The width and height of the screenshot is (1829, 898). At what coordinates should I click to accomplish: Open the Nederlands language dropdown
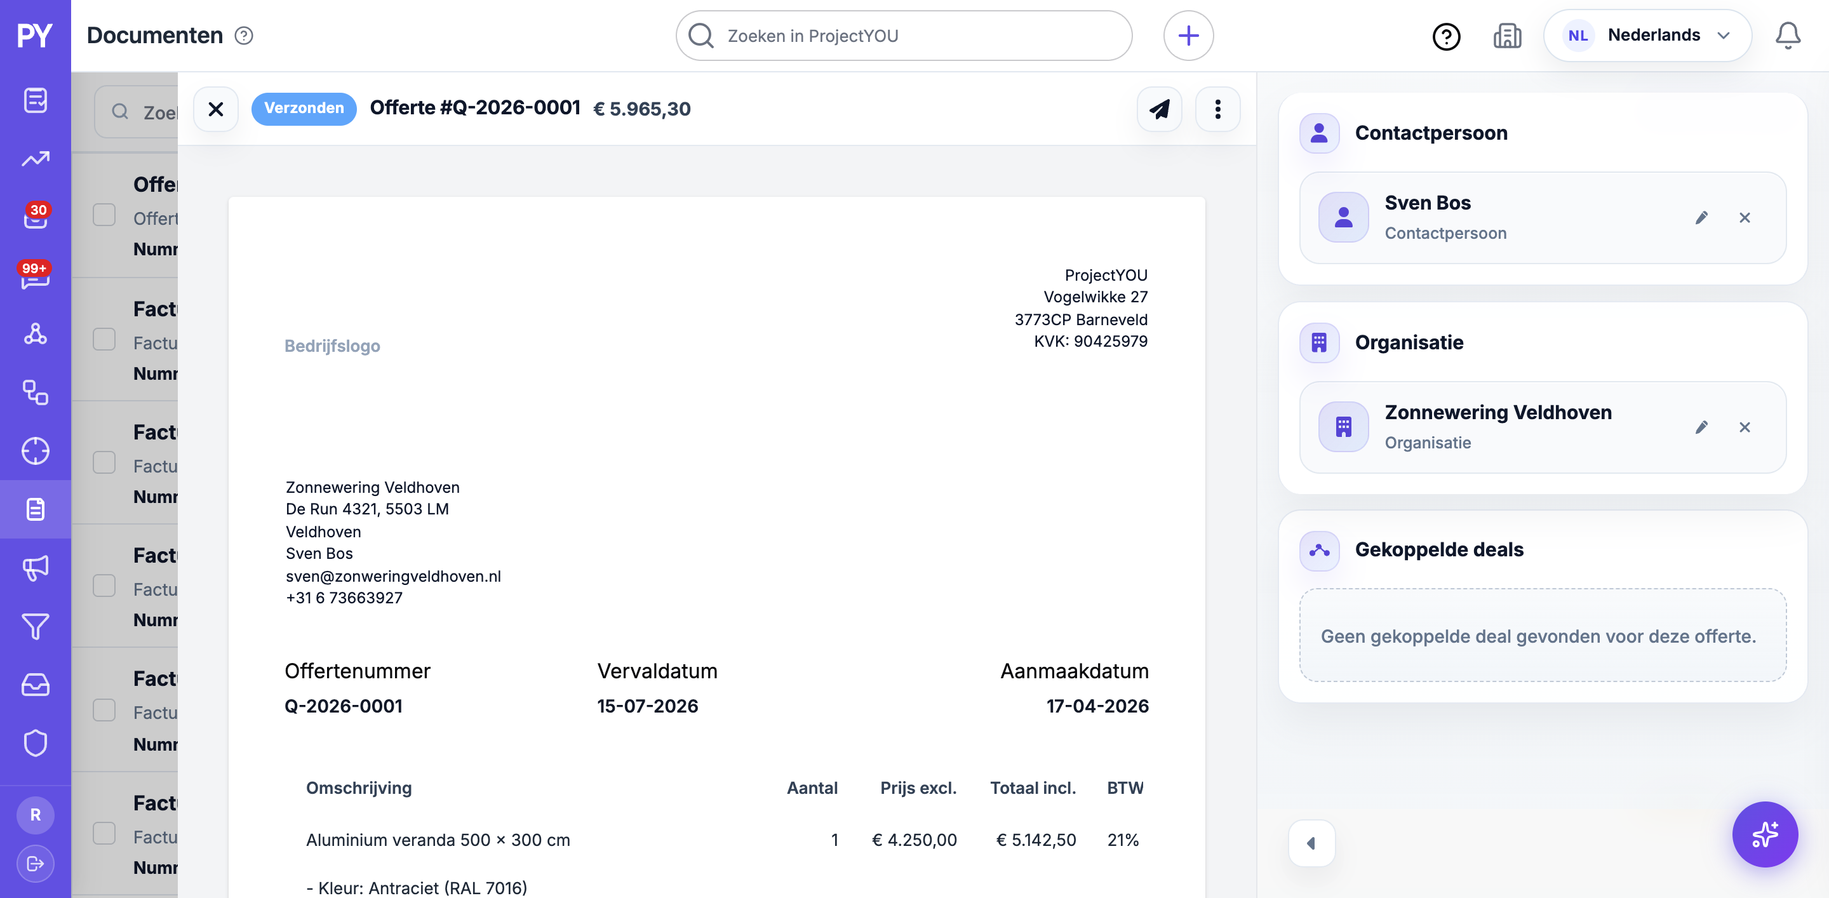click(x=1647, y=36)
